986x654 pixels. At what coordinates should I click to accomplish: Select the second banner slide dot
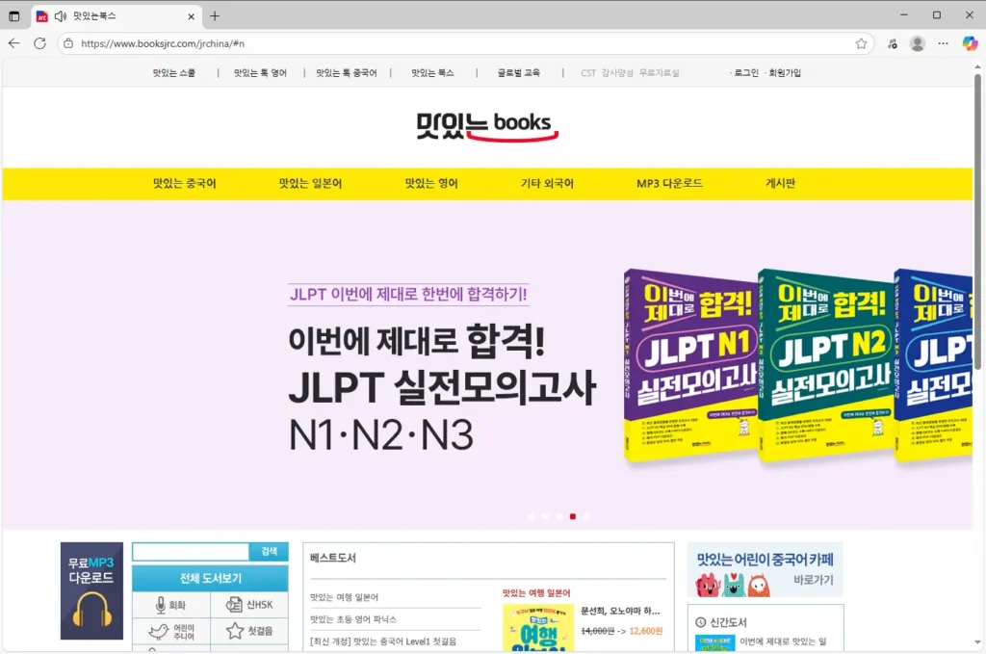545,516
